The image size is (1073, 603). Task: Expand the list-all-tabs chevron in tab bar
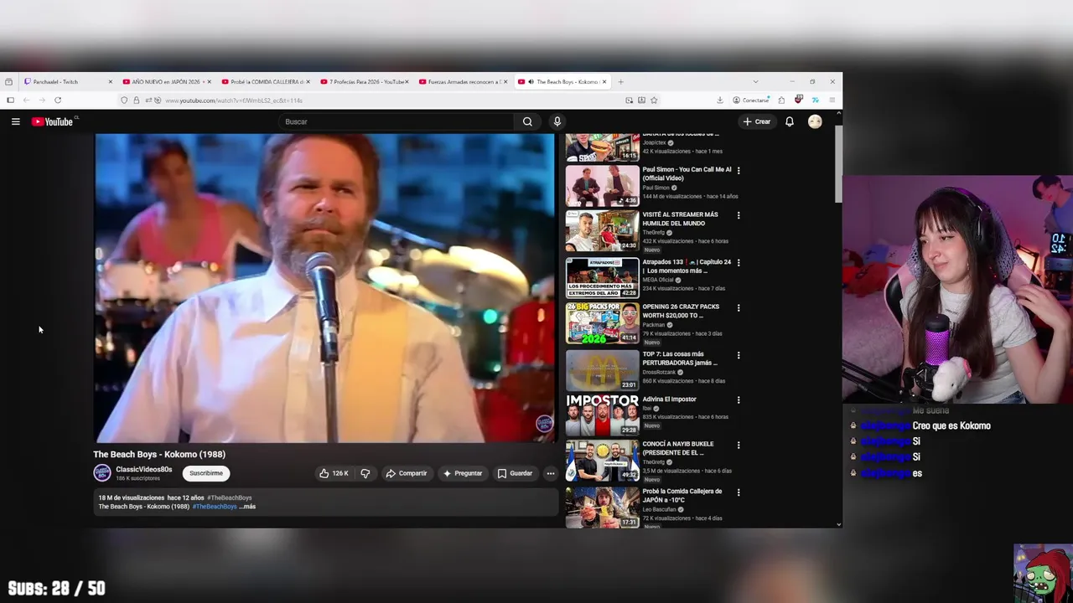coord(755,81)
